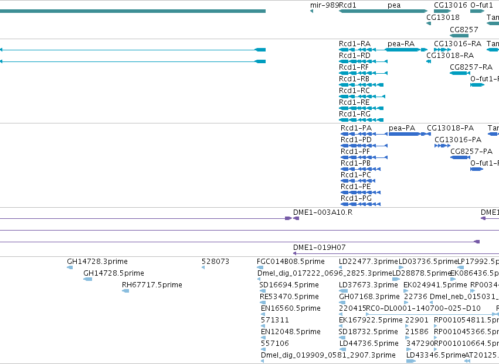Click the FGC014B08.5prime EST label
This screenshot has height=364, width=499.
pos(291,262)
